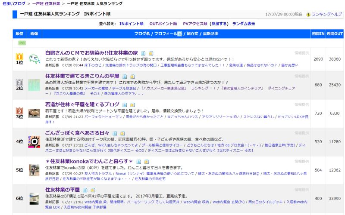Image resolution: width=345 pixels, height=215 pixels.
Task: Select ランダム表示
Action: [x=244, y=24]
